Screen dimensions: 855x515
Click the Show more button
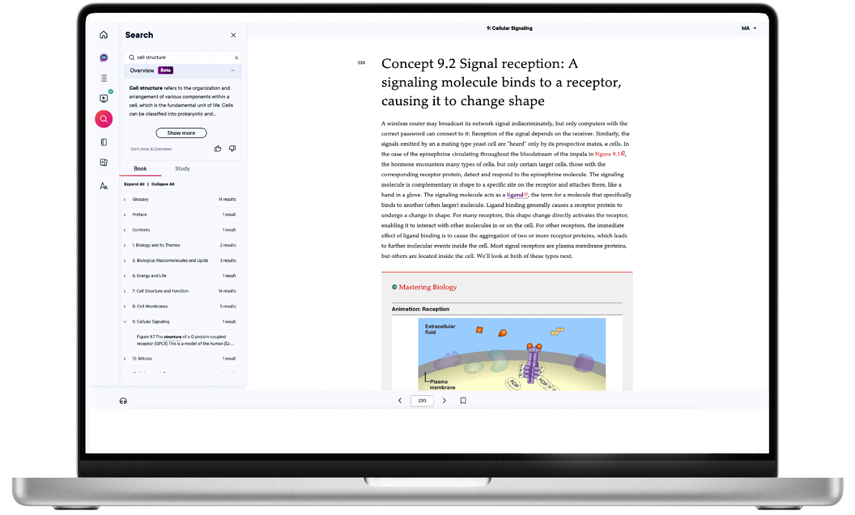point(181,133)
